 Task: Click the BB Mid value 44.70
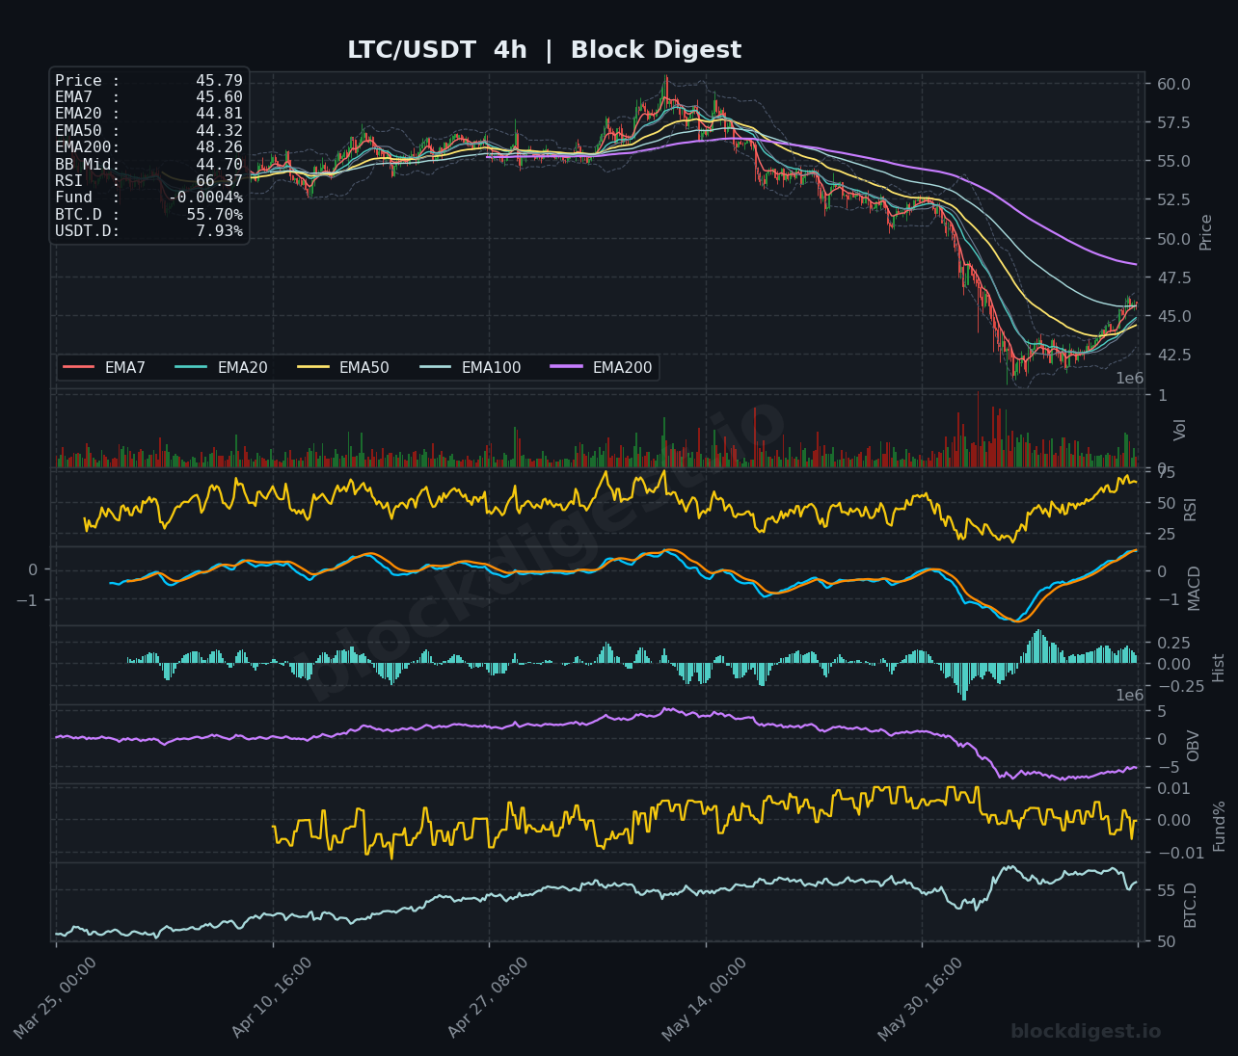point(219,164)
